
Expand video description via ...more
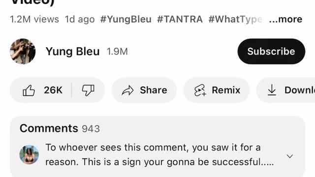click(285, 19)
